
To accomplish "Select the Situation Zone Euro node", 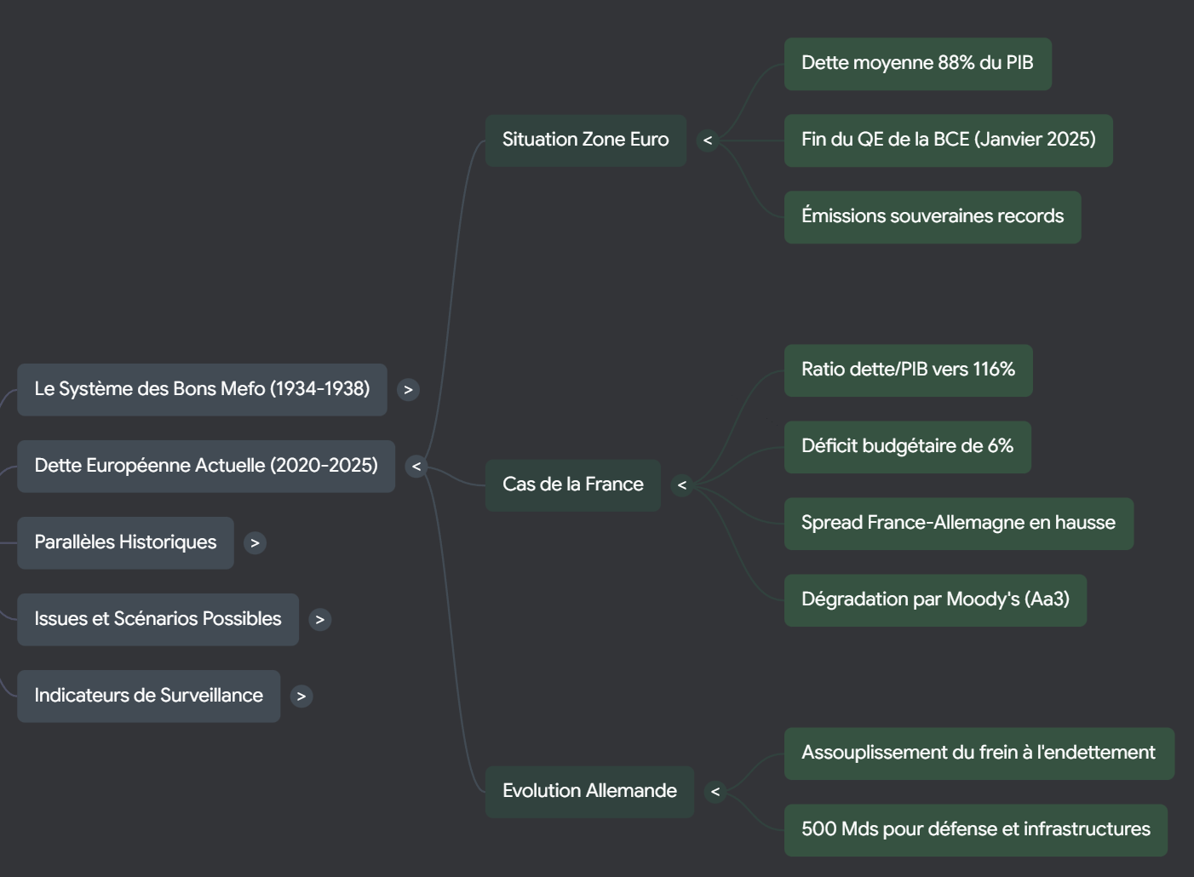I will click(585, 140).
